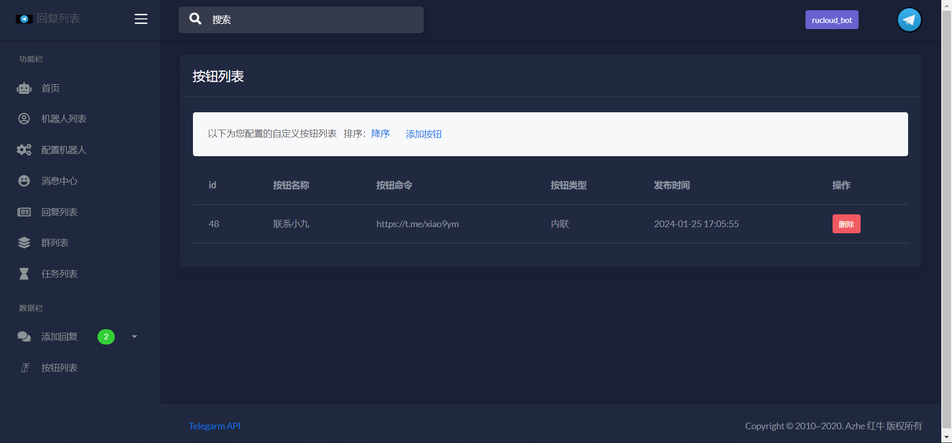
Task: Open 首页 in the sidebar
Action: tap(51, 88)
